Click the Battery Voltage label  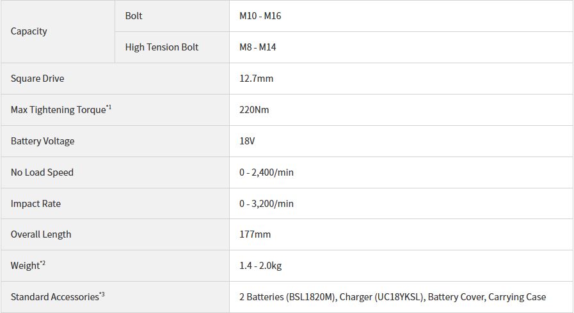(42, 141)
